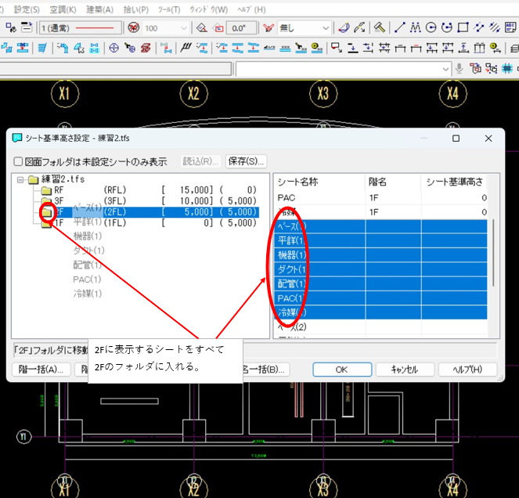Open the 建築(A) menu
The image size is (519, 498).
99,9
